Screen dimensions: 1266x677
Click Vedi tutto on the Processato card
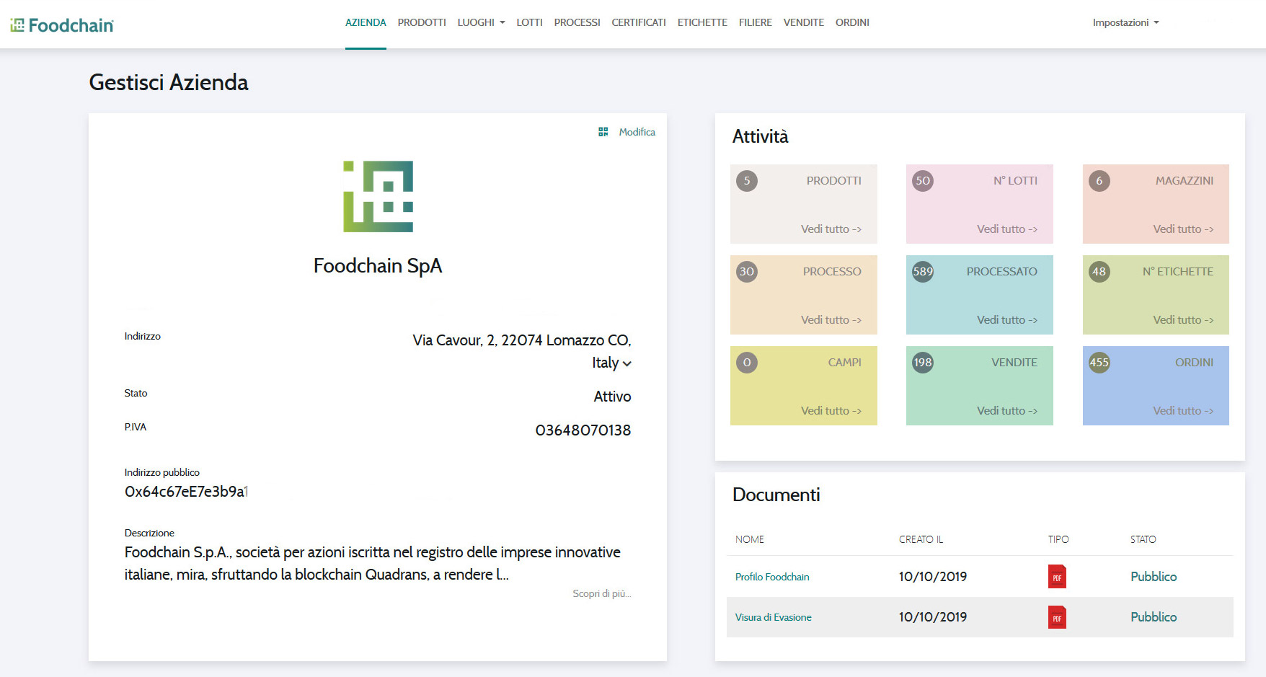click(1007, 320)
